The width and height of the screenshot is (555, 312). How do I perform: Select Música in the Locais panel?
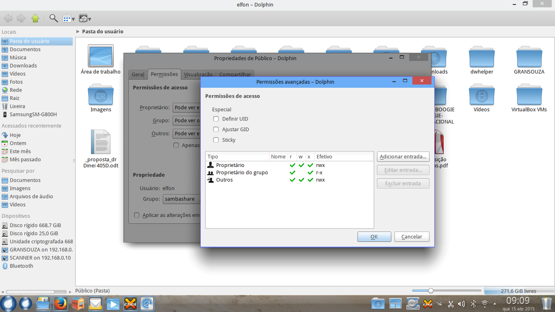(18, 57)
